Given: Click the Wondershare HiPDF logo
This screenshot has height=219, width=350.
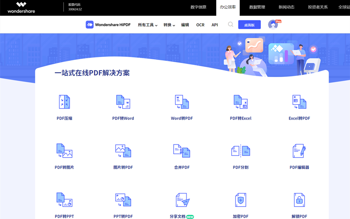Looking at the screenshot, I should (108, 25).
